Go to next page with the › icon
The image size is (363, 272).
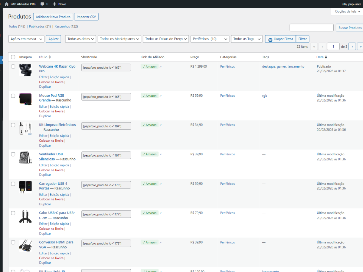352,46
